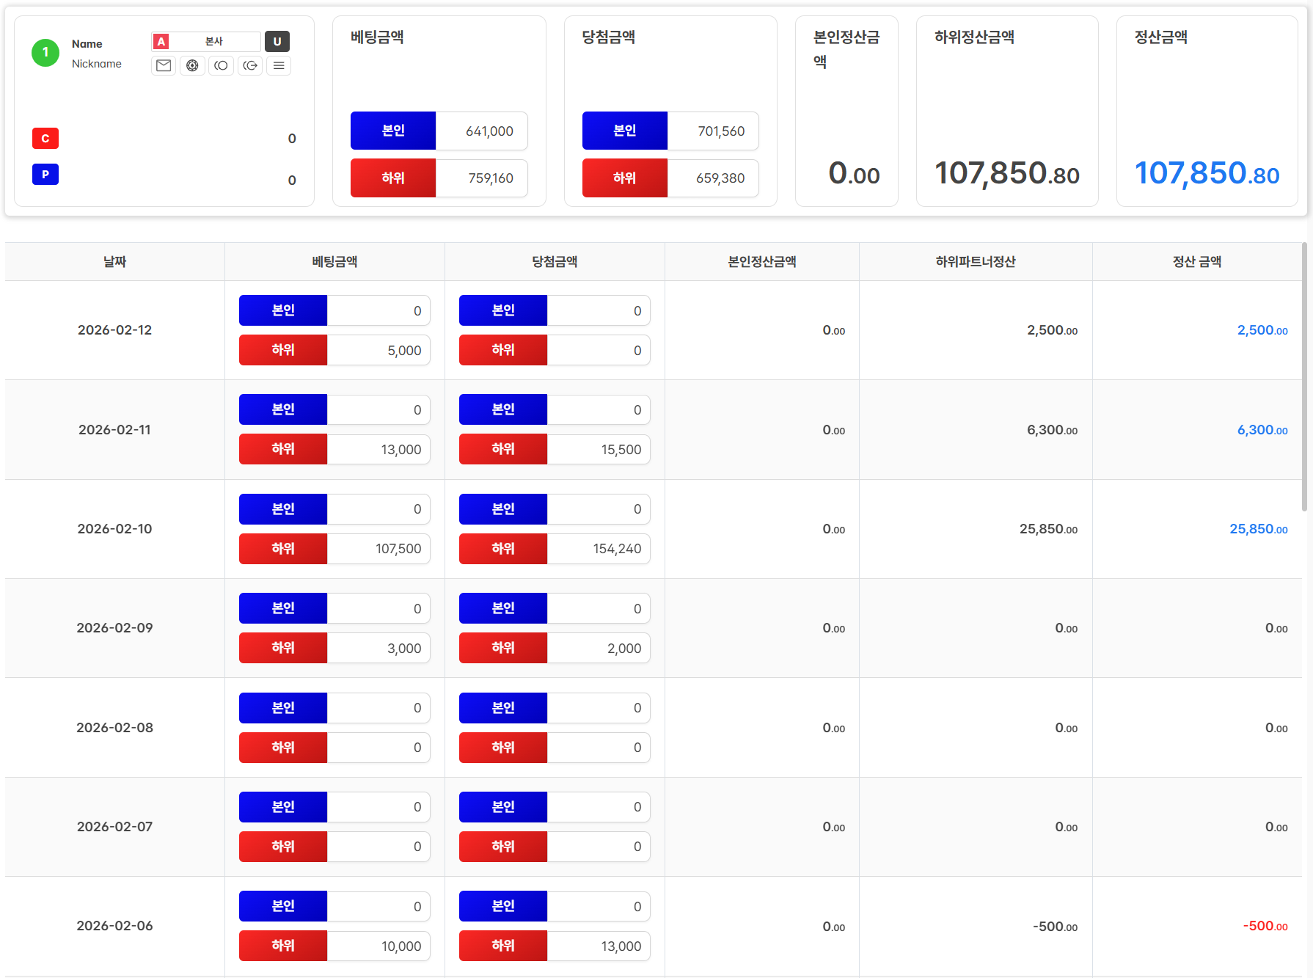Viewport: 1313px width, 978px height.
Task: Click the 하위파트너정산 column header
Action: 975,262
